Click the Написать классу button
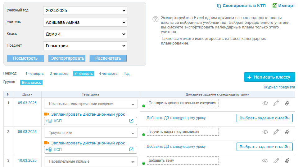The height and width of the screenshot is (167, 303). click(x=269, y=77)
